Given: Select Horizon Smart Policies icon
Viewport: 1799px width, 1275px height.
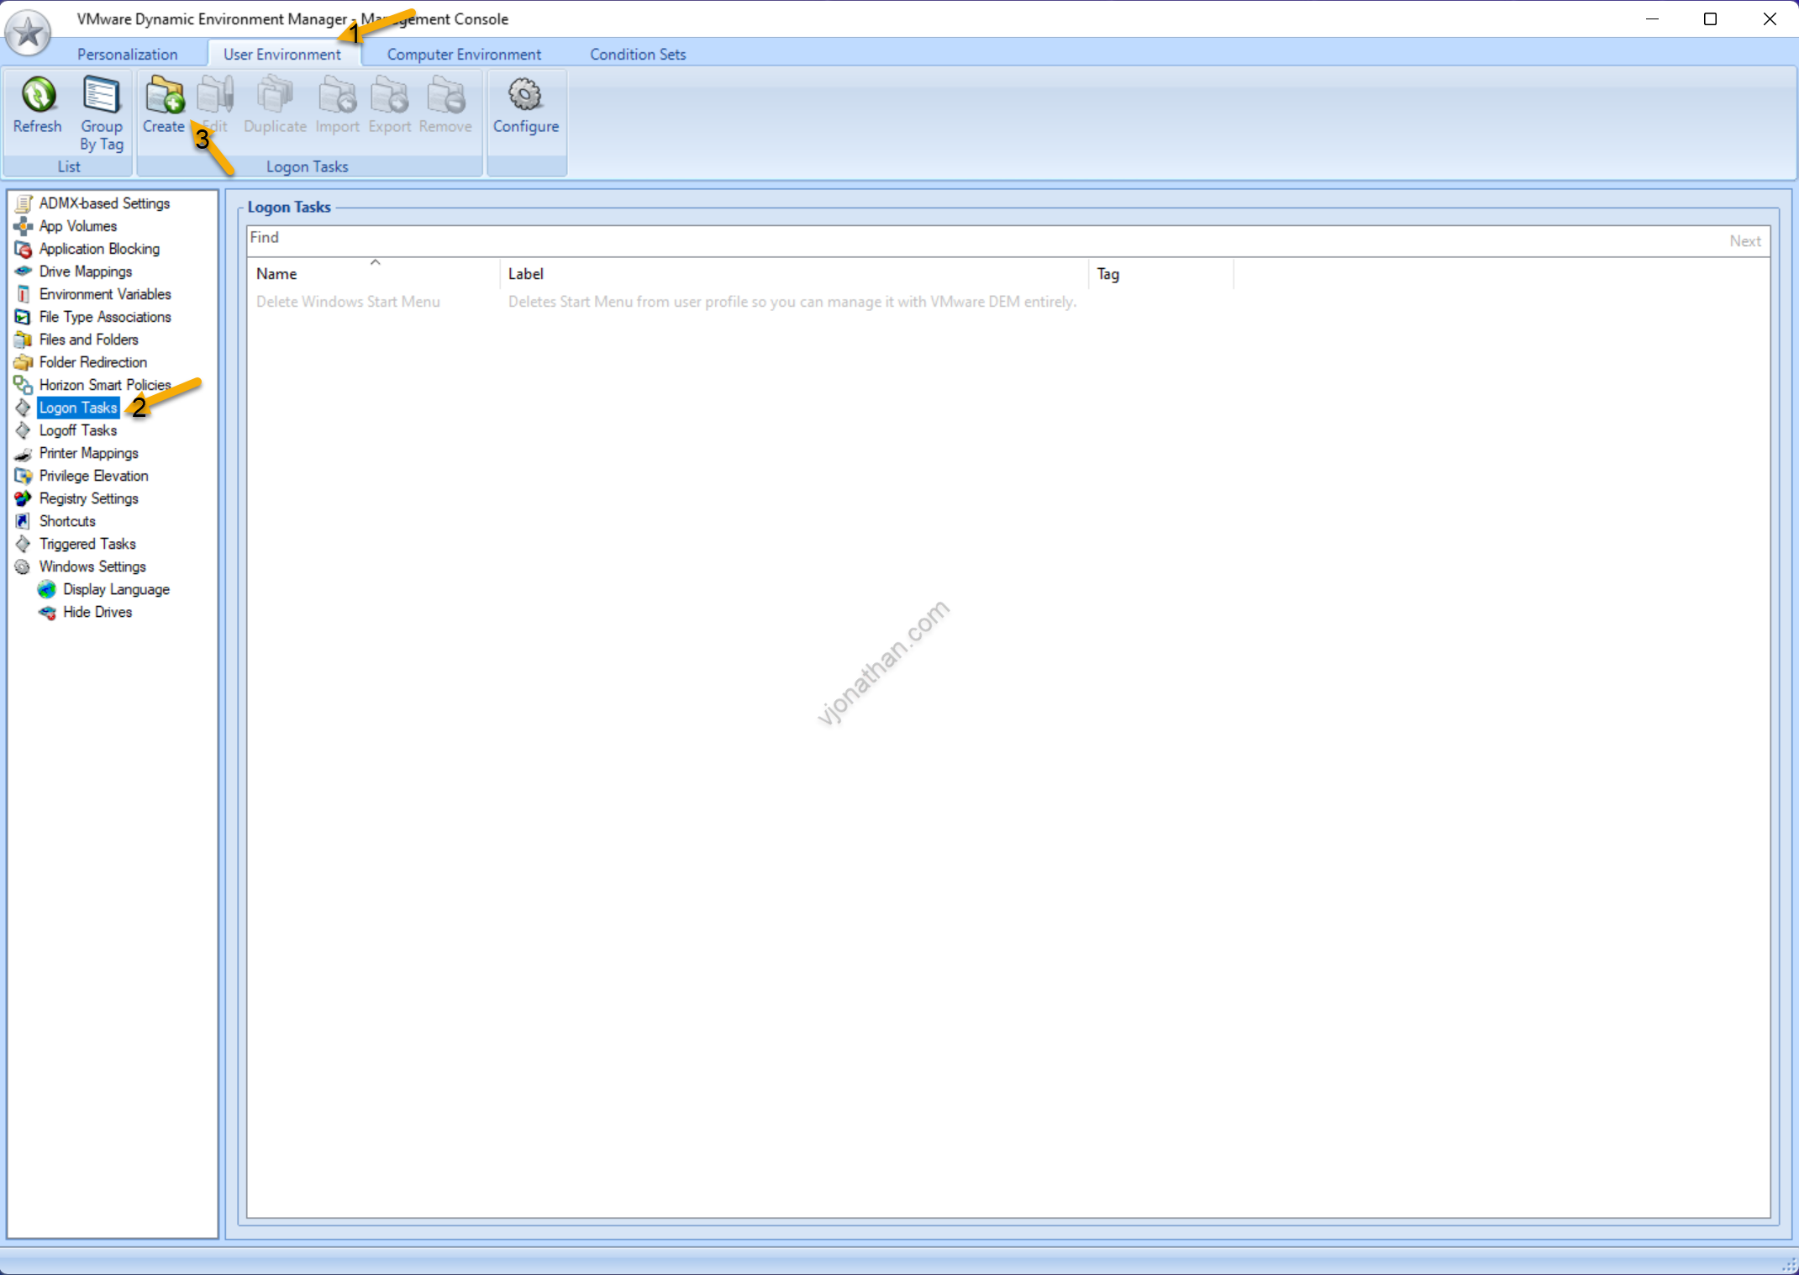Looking at the screenshot, I should (24, 385).
